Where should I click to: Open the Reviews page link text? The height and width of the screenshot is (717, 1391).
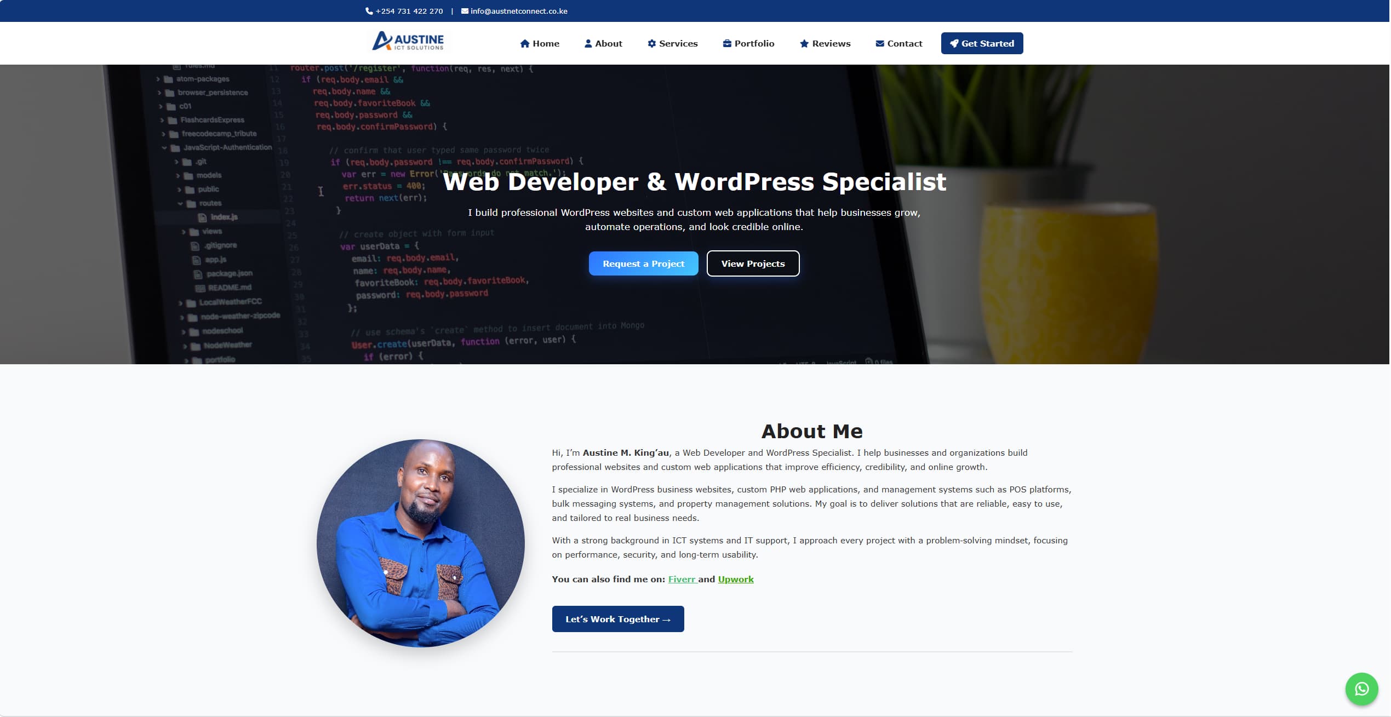[x=831, y=43]
